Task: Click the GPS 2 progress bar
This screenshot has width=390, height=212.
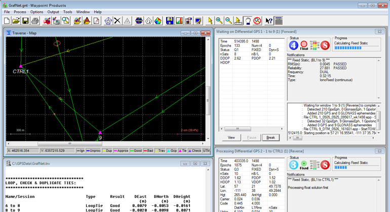Action: tap(356, 168)
